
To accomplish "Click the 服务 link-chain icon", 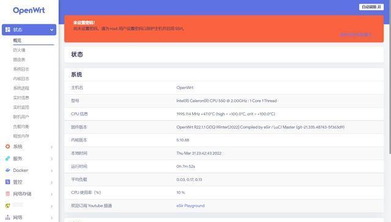I will pyautogui.click(x=8, y=159).
